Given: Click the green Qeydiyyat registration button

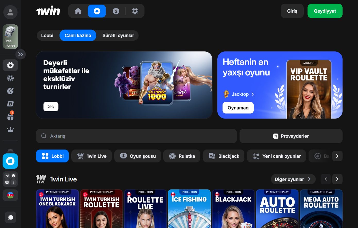Looking at the screenshot, I should click(x=325, y=11).
